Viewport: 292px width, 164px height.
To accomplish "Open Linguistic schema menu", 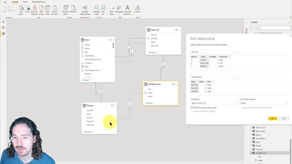I will [127, 10].
